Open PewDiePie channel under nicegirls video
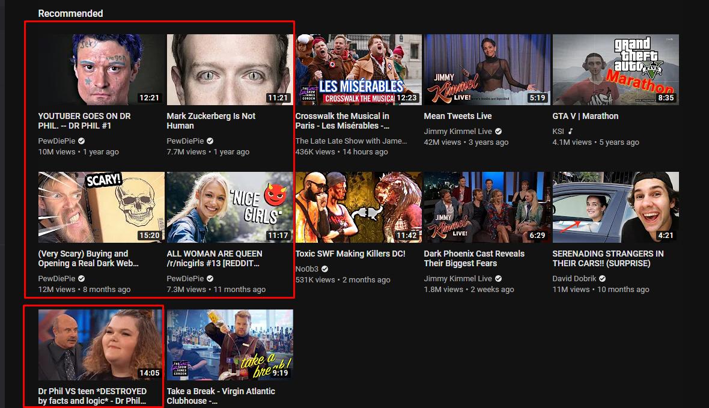 pos(185,279)
